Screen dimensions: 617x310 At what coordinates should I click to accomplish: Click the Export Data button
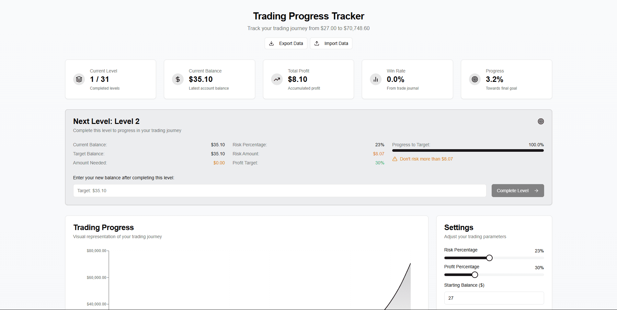(x=286, y=43)
